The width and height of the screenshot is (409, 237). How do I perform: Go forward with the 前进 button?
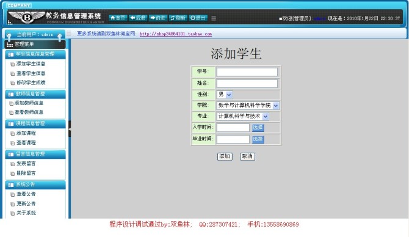158,18
